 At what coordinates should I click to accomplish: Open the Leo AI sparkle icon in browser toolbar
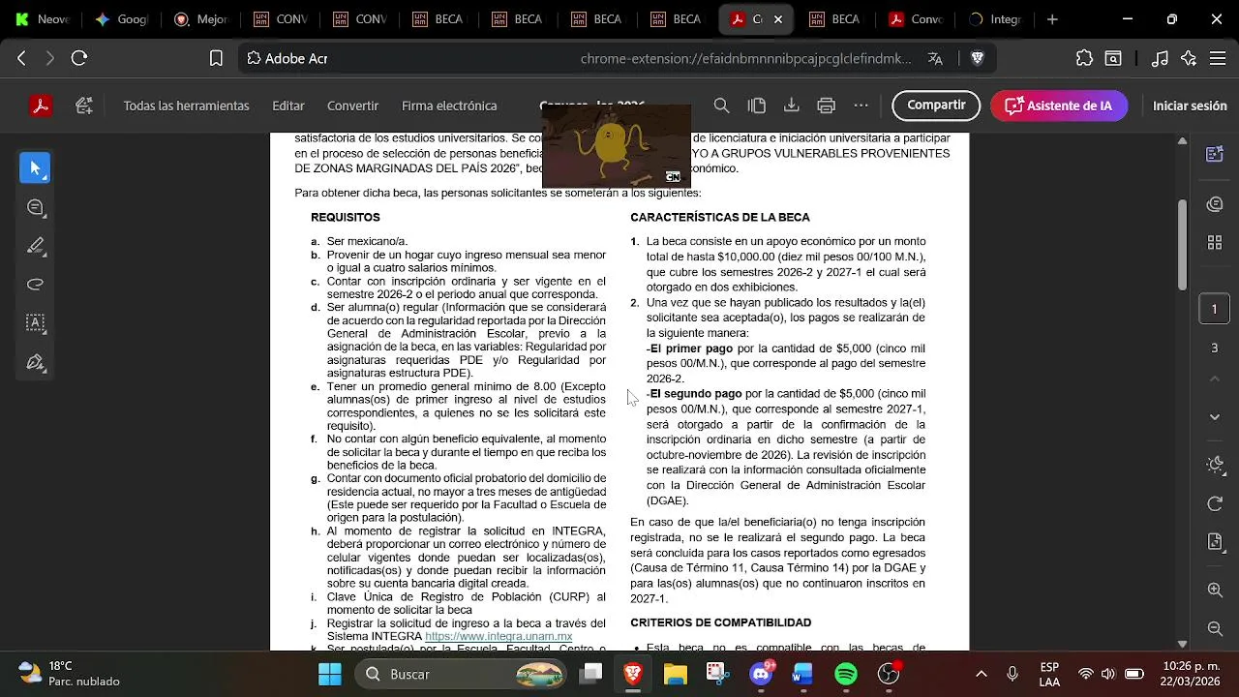point(1190,58)
